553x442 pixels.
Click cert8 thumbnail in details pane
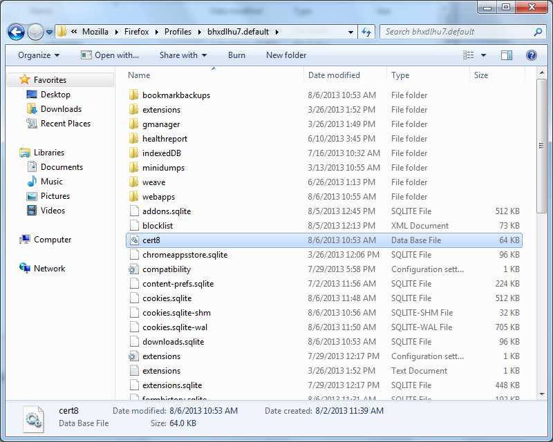33,419
